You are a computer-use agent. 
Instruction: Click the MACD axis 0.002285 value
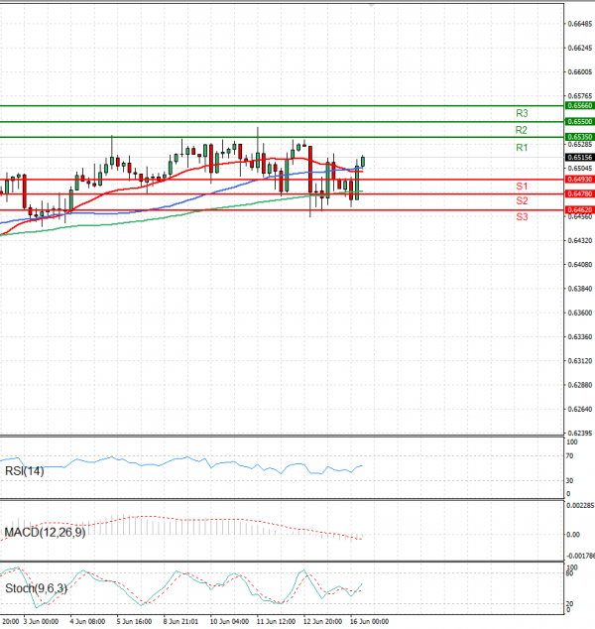(x=580, y=505)
